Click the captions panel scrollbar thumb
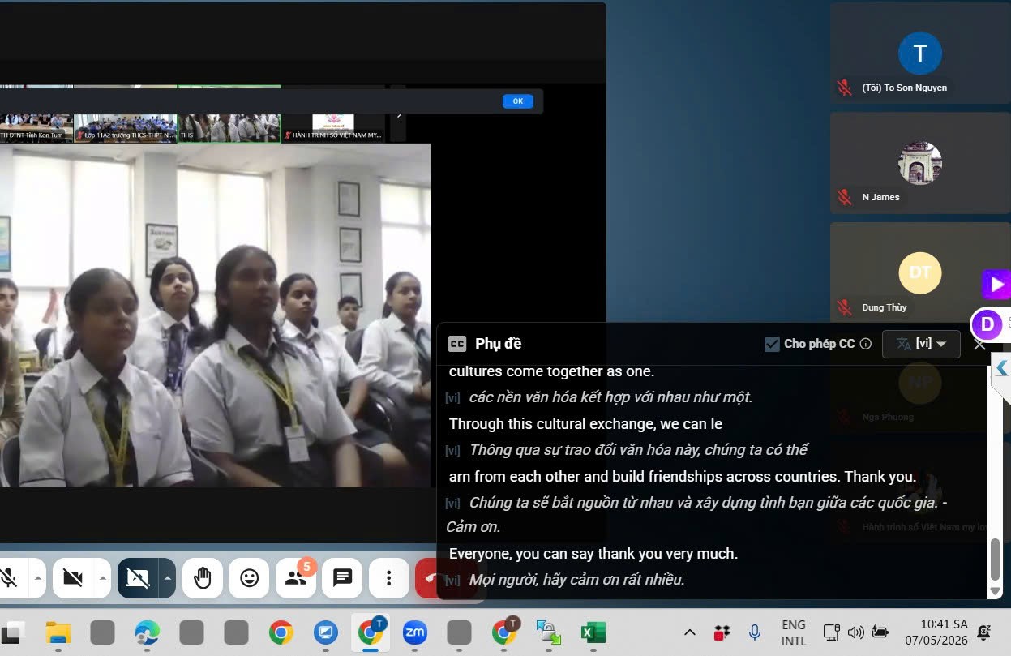 (x=996, y=559)
